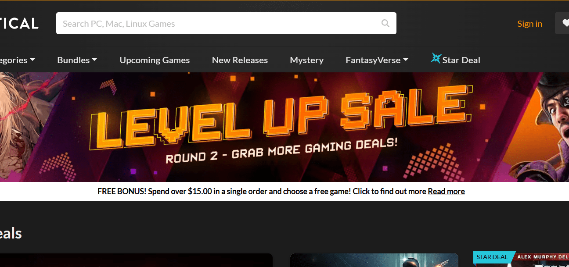Click the magnifying glass search icon
This screenshot has height=267, width=569.
[385, 23]
